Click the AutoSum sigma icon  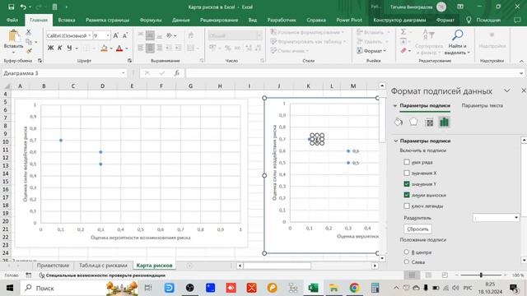click(x=403, y=32)
